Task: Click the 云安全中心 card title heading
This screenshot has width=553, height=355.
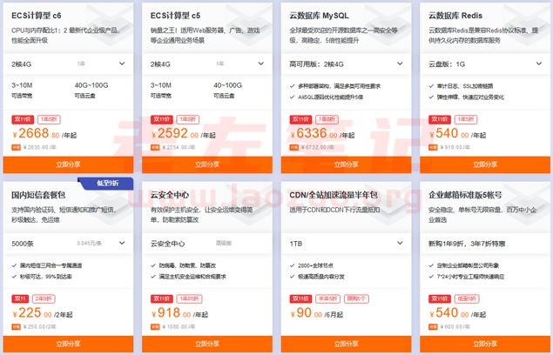Action: 170,195
